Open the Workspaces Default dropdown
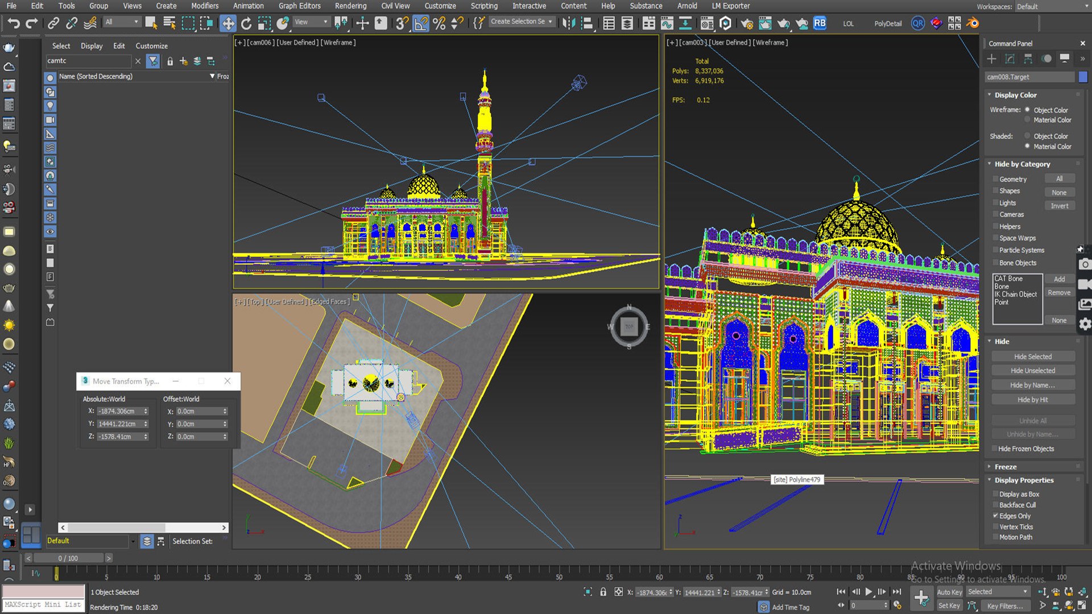 pyautogui.click(x=1052, y=6)
